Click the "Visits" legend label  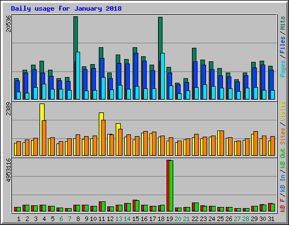pos(283,111)
